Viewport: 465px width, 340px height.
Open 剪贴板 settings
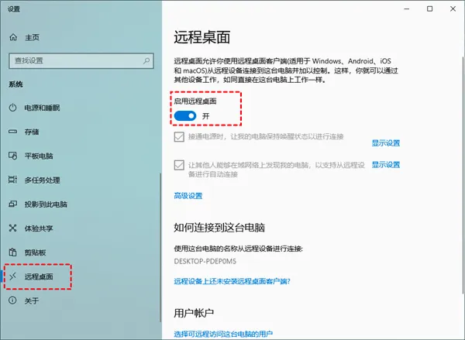pyautogui.click(x=36, y=252)
